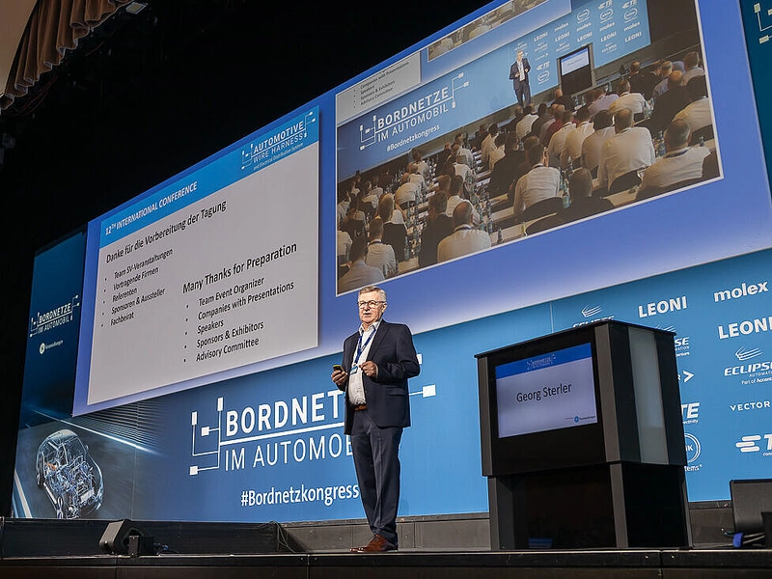Click the ECLIPSE Automation sponsor logo
Screen dimensions: 772x579
click(x=747, y=365)
